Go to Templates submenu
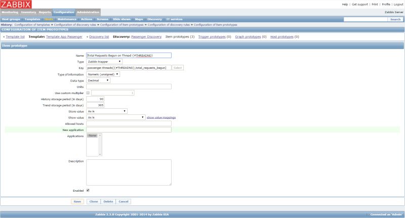This screenshot has height=218, width=405. (x=32, y=19)
